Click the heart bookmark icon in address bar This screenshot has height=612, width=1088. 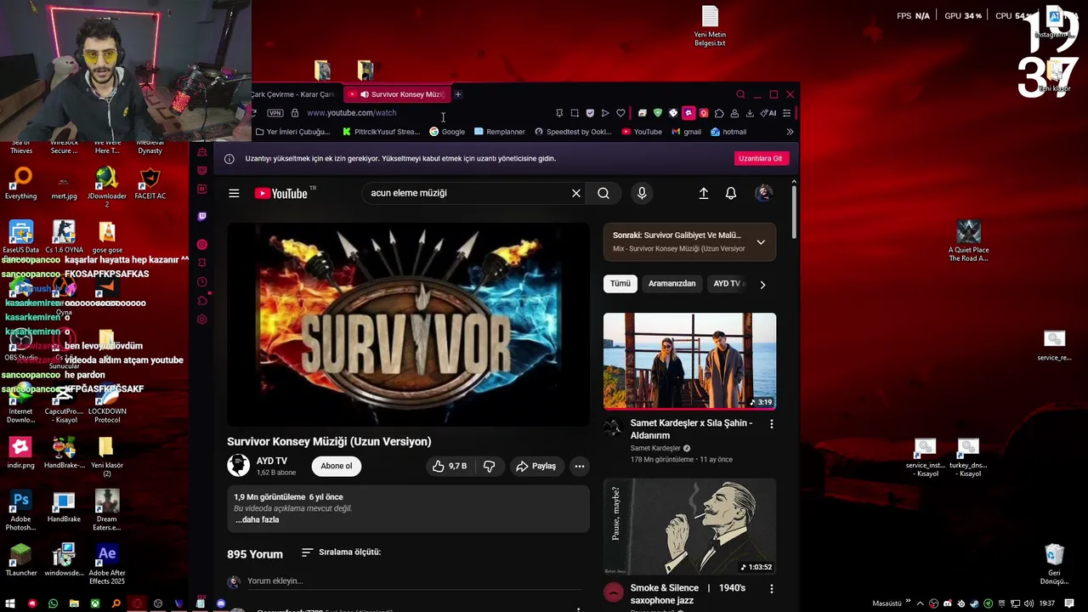click(x=620, y=113)
